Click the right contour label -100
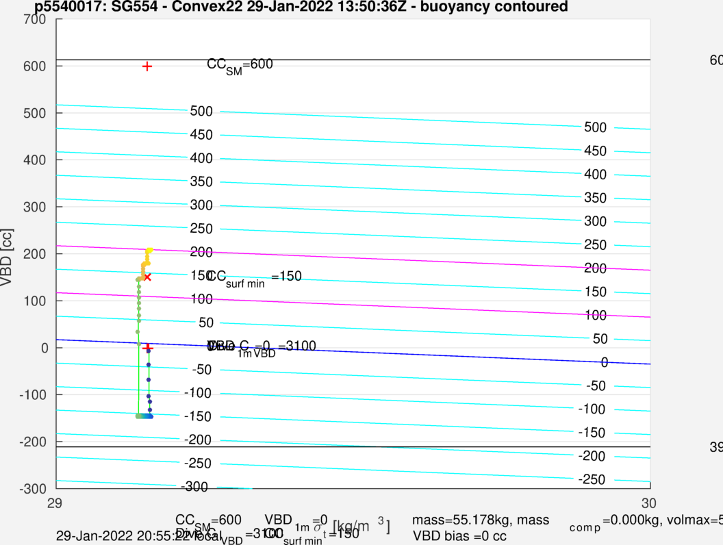The image size is (723, 545). coord(592,409)
